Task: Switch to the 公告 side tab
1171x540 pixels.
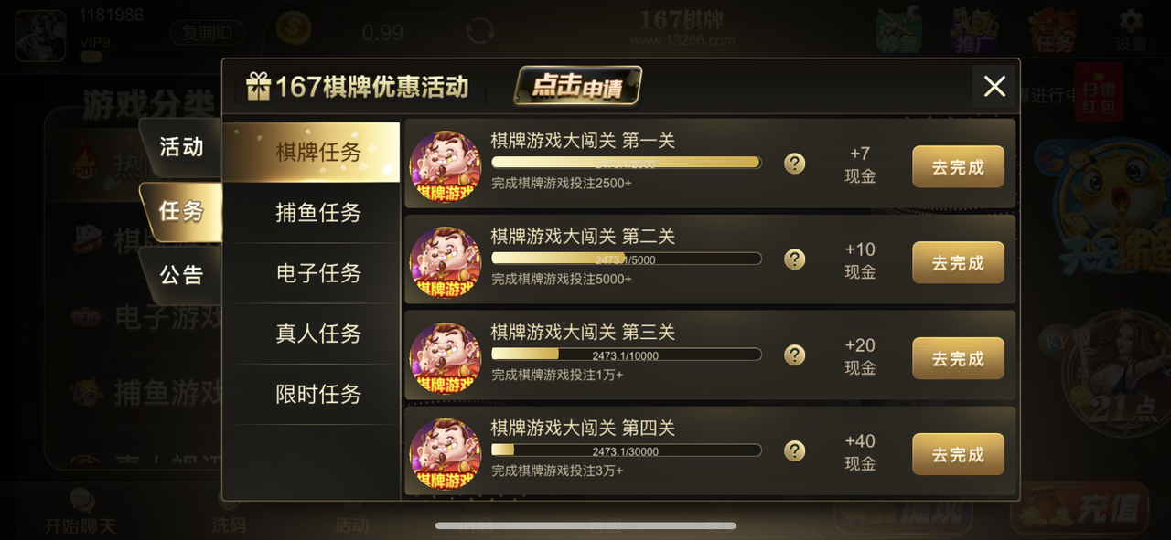Action: (x=181, y=275)
